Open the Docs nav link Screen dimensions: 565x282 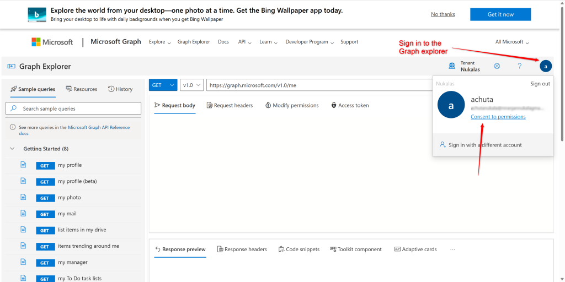223,42
